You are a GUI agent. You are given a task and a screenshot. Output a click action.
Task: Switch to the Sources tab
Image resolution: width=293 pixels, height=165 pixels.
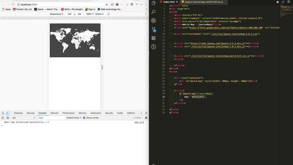coord(31,113)
